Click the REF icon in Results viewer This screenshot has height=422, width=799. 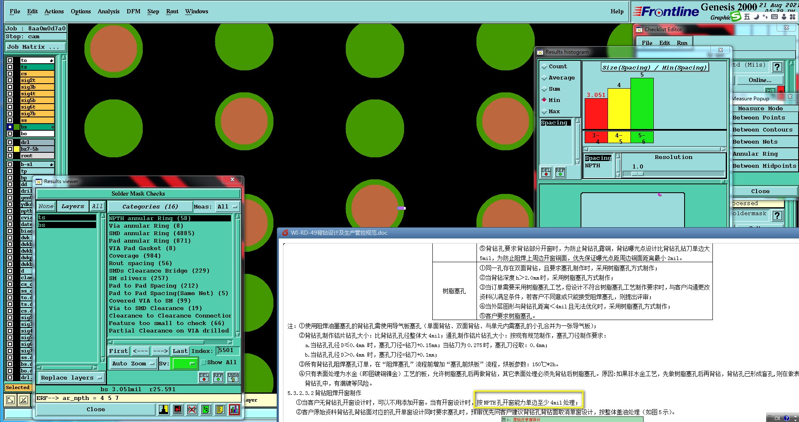click(218, 377)
